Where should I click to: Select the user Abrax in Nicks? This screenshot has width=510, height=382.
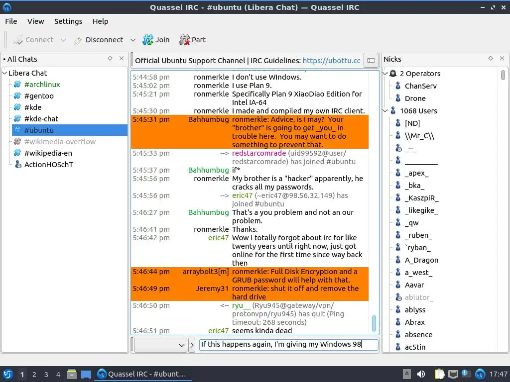pos(415,322)
